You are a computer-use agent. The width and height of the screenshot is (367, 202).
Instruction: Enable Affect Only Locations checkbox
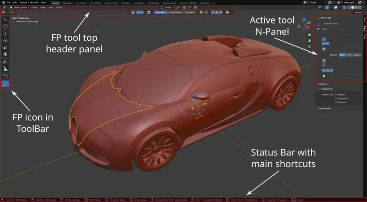pos(336,98)
